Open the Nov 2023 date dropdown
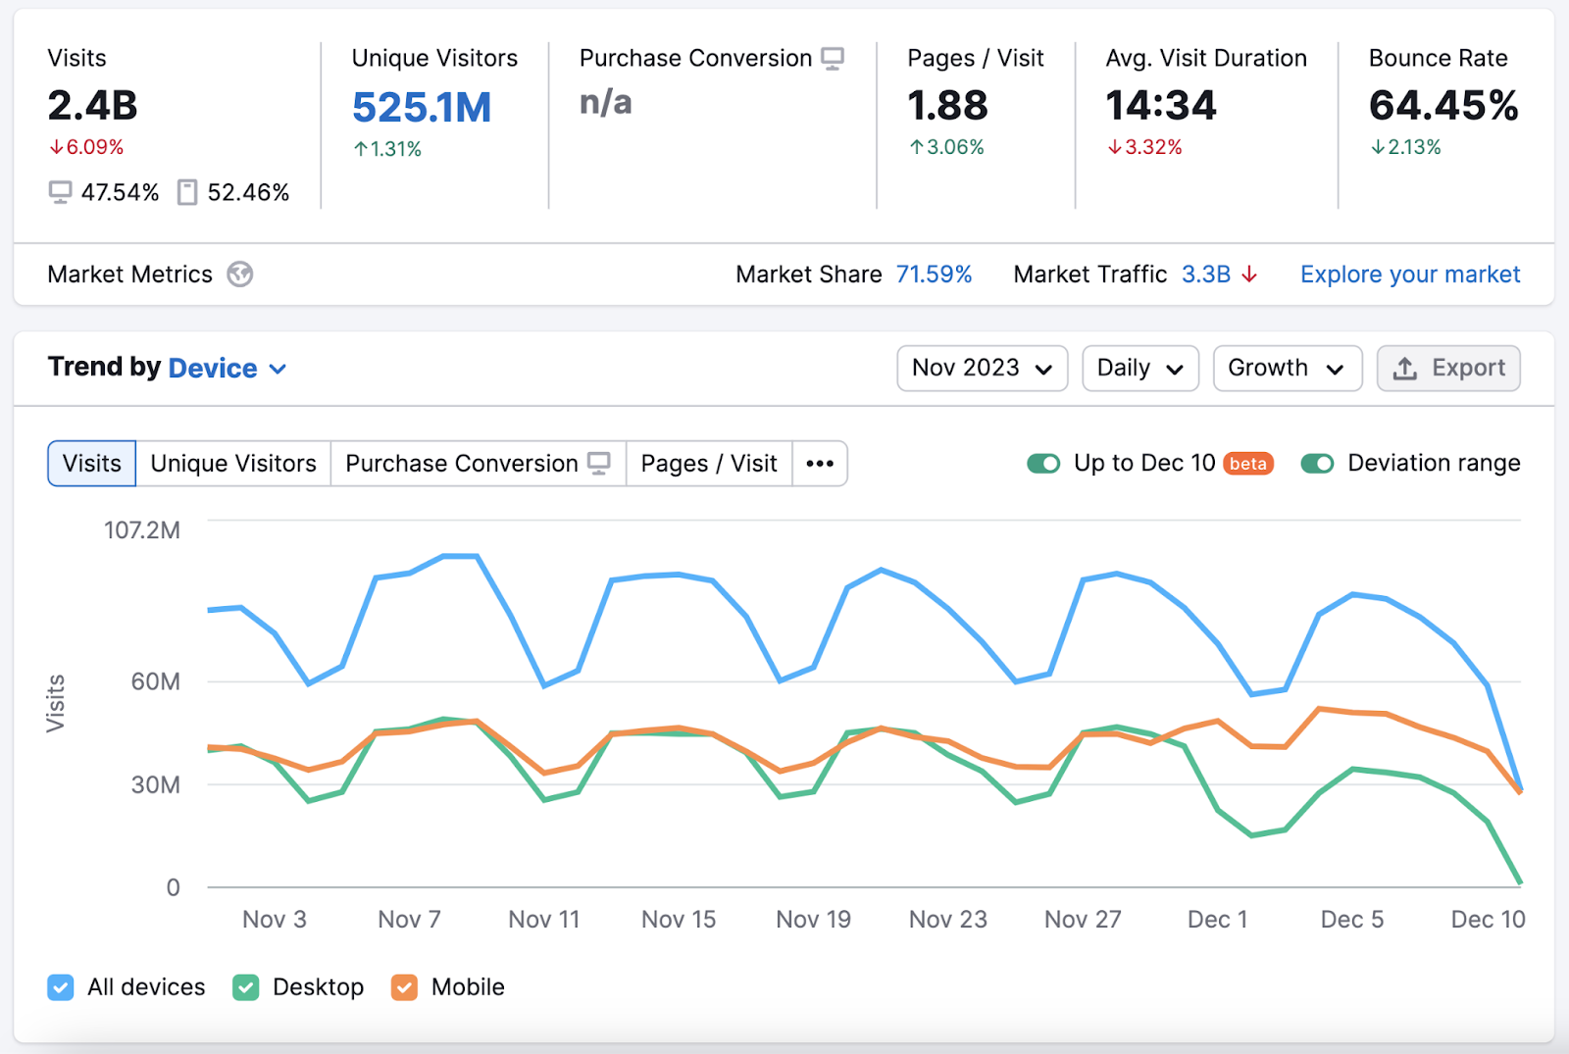Screen dimensions: 1569x1054 point(982,368)
